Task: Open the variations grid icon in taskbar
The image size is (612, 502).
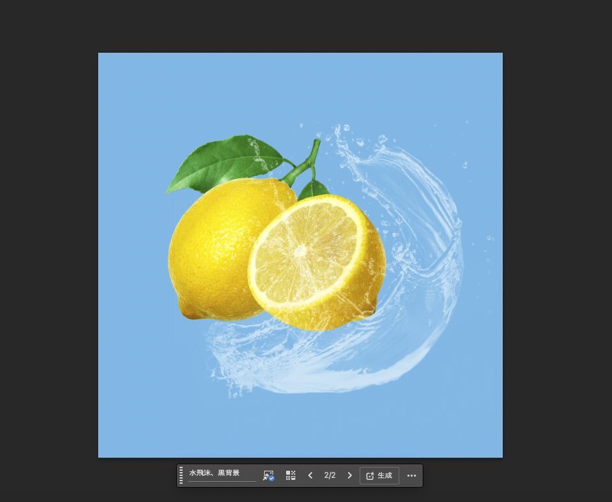Action: tap(291, 475)
